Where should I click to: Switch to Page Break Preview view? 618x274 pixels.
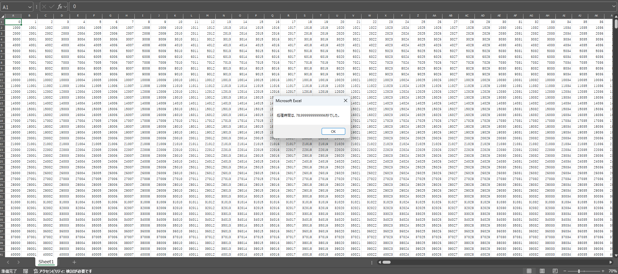pos(555,271)
